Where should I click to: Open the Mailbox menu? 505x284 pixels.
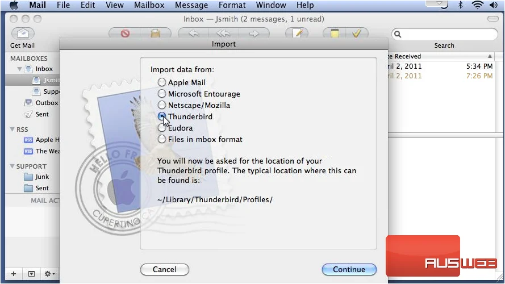click(149, 5)
